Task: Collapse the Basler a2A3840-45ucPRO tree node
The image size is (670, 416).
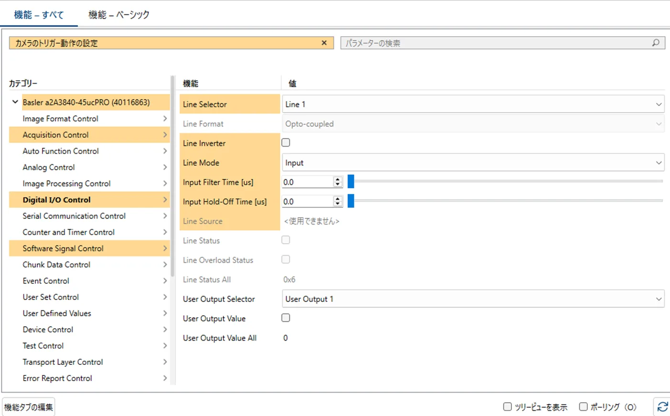Action: 15,102
